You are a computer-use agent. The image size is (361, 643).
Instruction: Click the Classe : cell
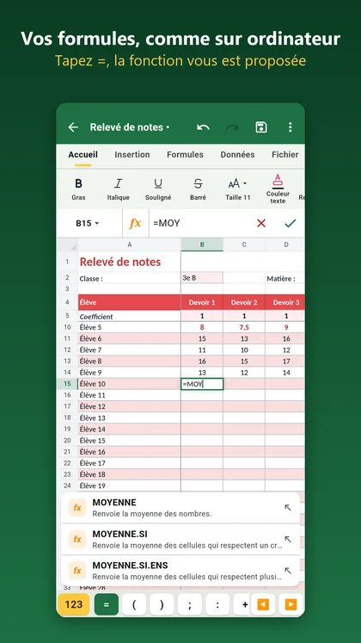129,278
